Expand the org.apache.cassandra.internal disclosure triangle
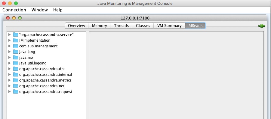 pos(10,74)
